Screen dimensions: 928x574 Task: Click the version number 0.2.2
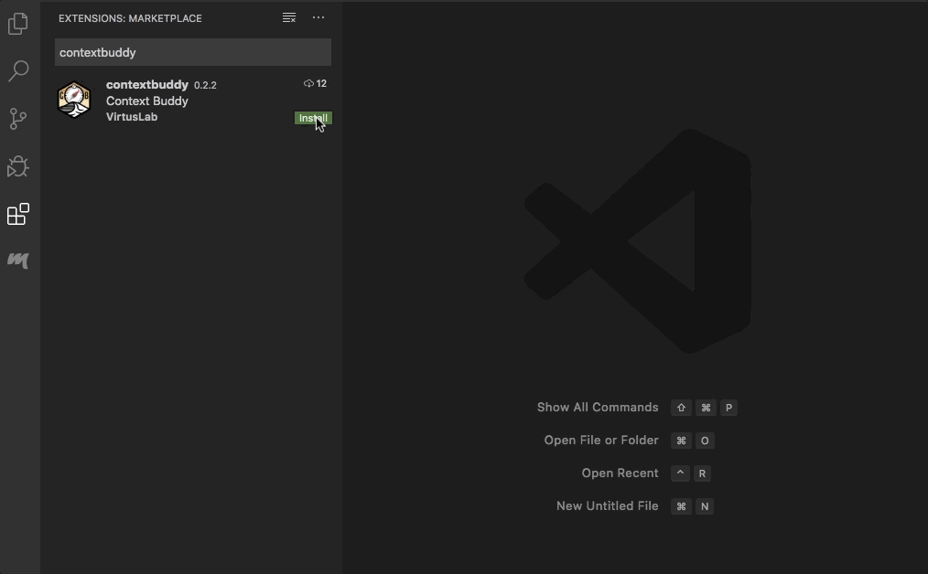[x=205, y=85]
